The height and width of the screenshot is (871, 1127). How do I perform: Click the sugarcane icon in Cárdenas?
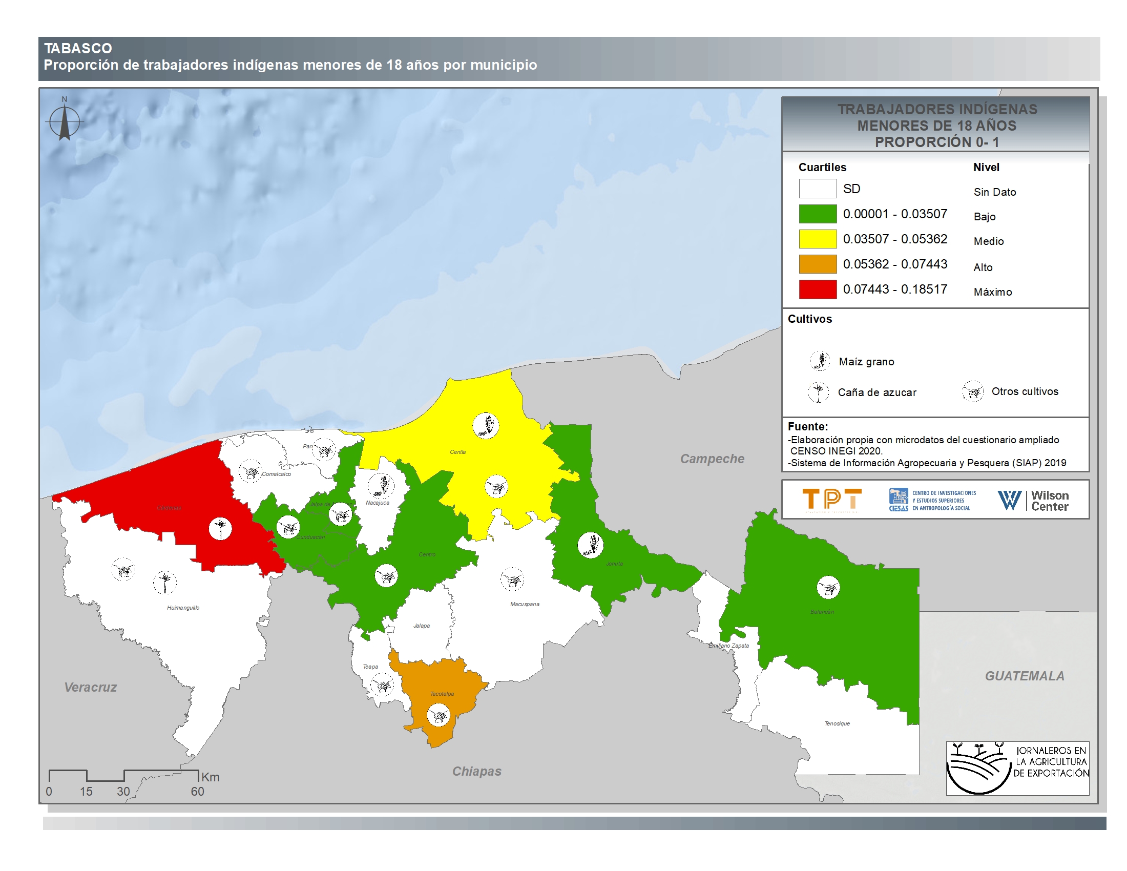point(220,528)
